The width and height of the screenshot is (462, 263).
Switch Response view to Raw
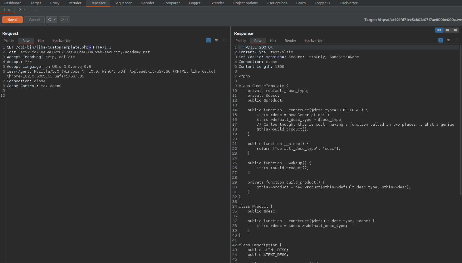click(258, 41)
